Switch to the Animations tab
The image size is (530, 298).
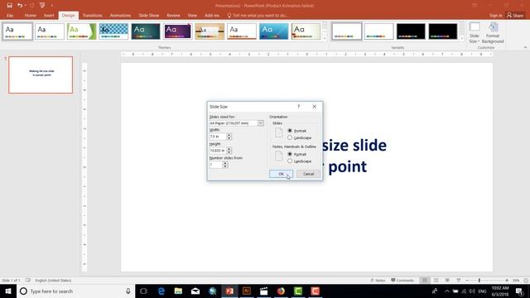120,16
